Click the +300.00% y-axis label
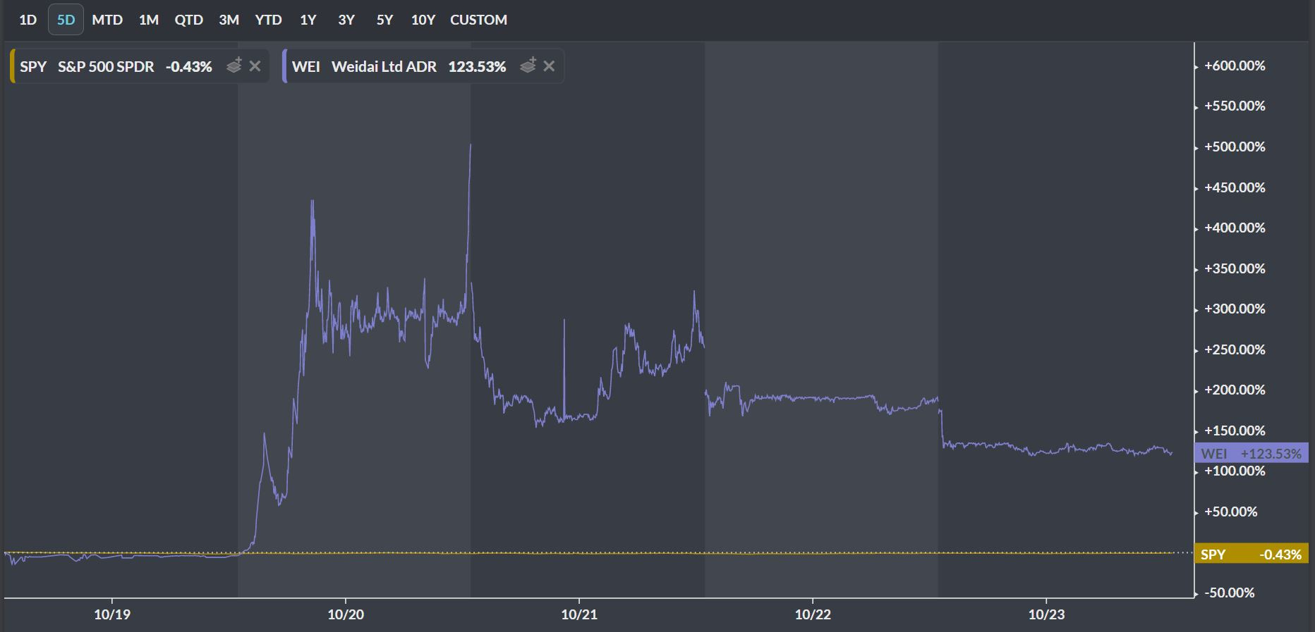 [x=1235, y=309]
